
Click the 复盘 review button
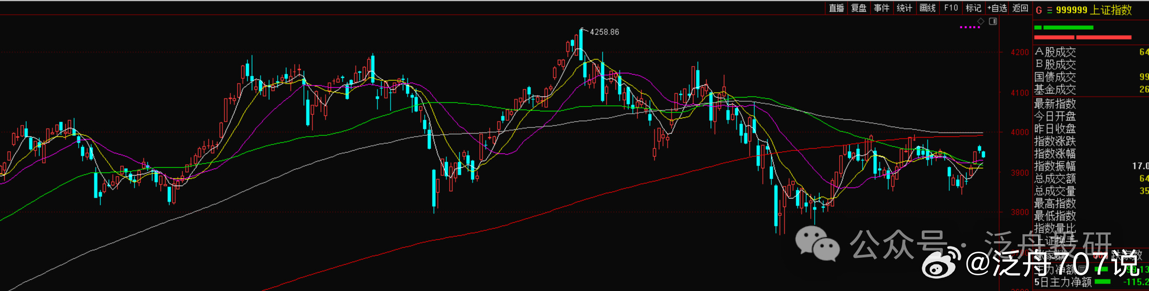click(x=859, y=8)
